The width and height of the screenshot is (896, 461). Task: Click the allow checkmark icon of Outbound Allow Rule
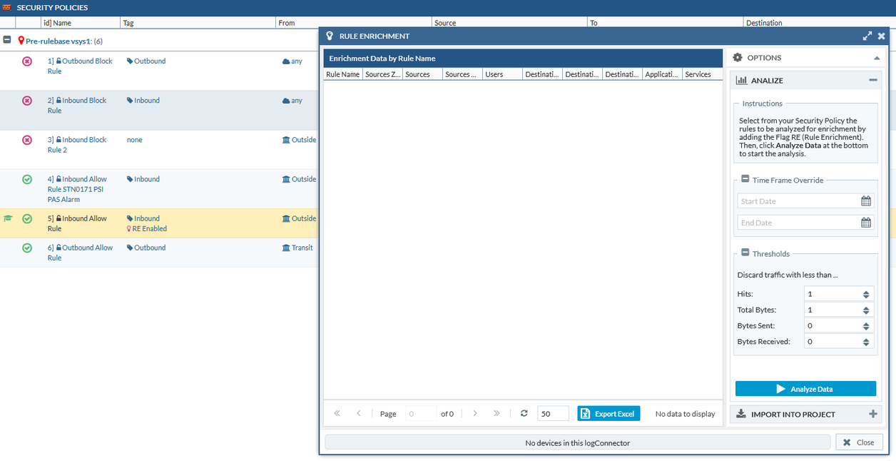27,248
